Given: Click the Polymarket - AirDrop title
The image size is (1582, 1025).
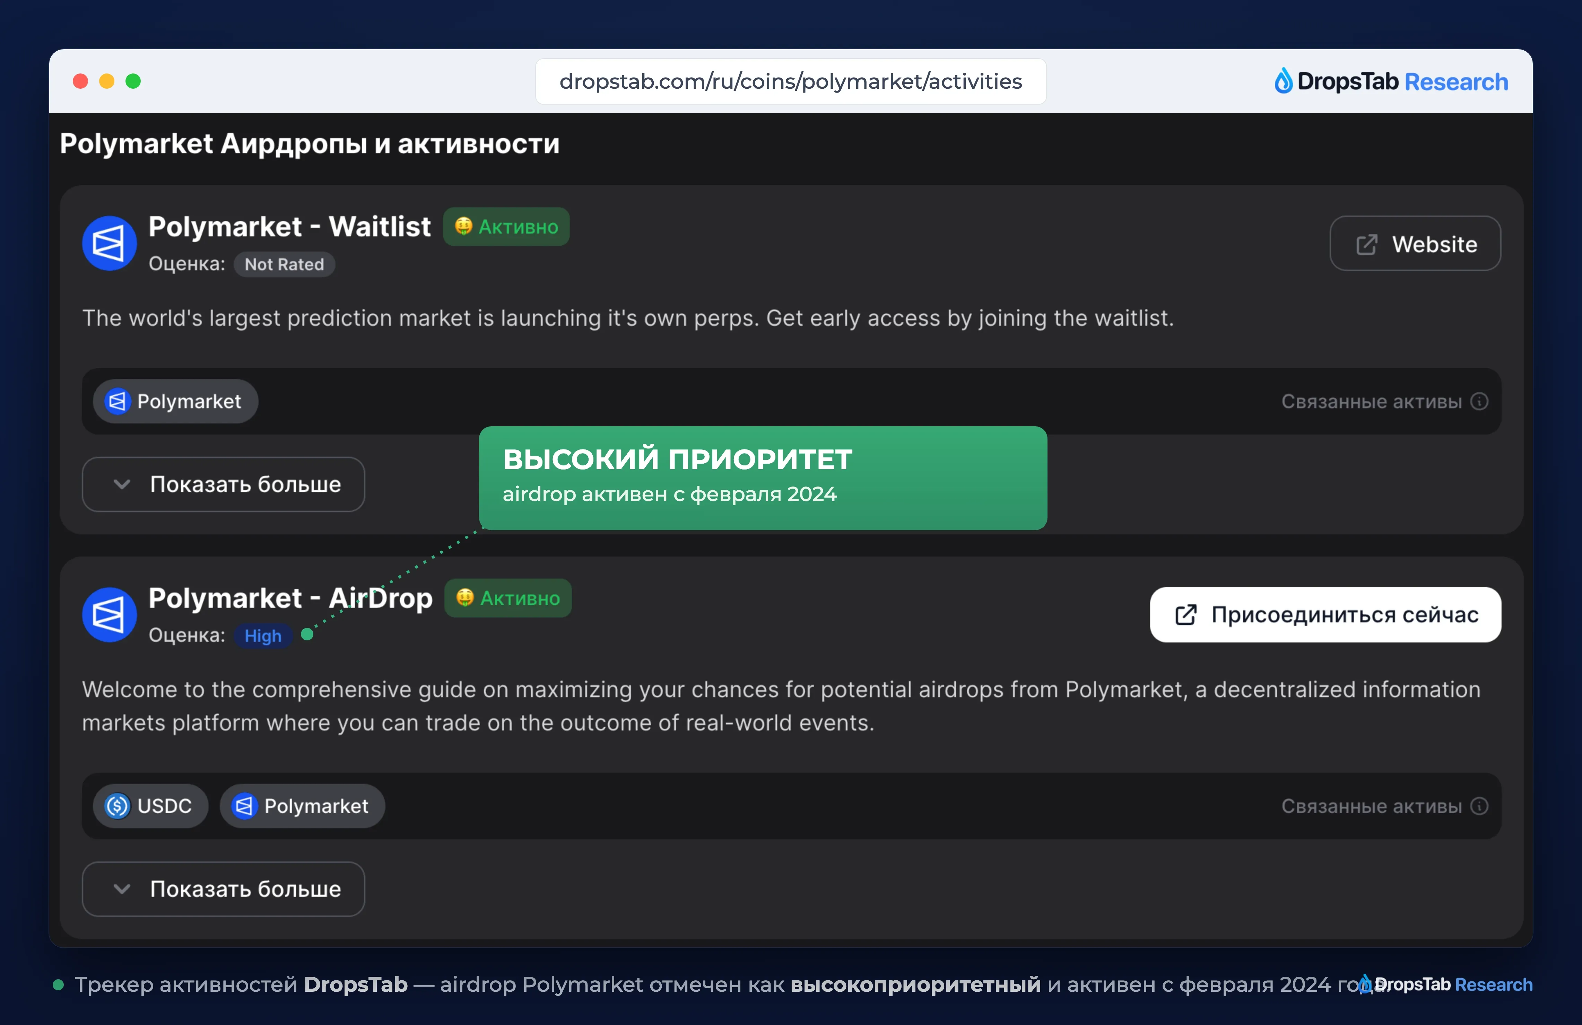Looking at the screenshot, I should (290, 598).
